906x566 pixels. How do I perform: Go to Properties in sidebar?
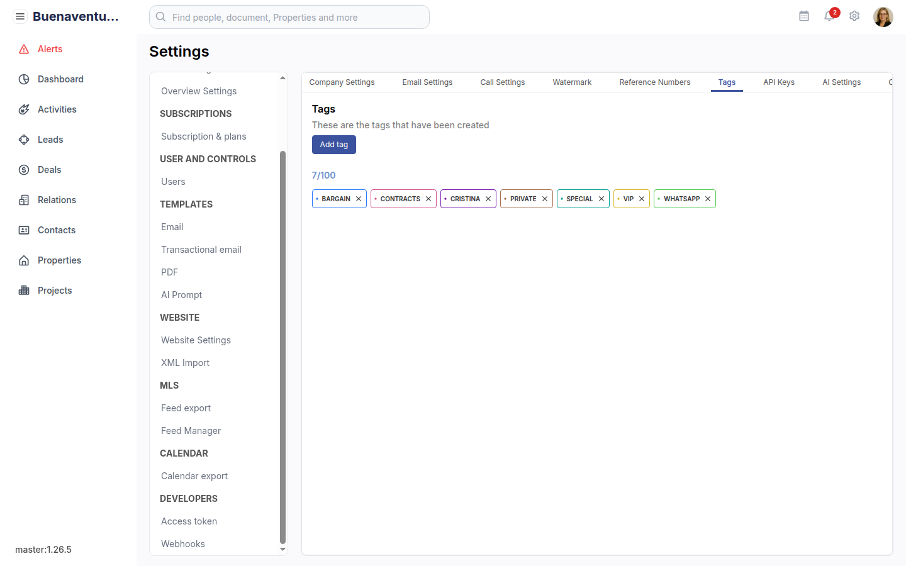tap(60, 260)
